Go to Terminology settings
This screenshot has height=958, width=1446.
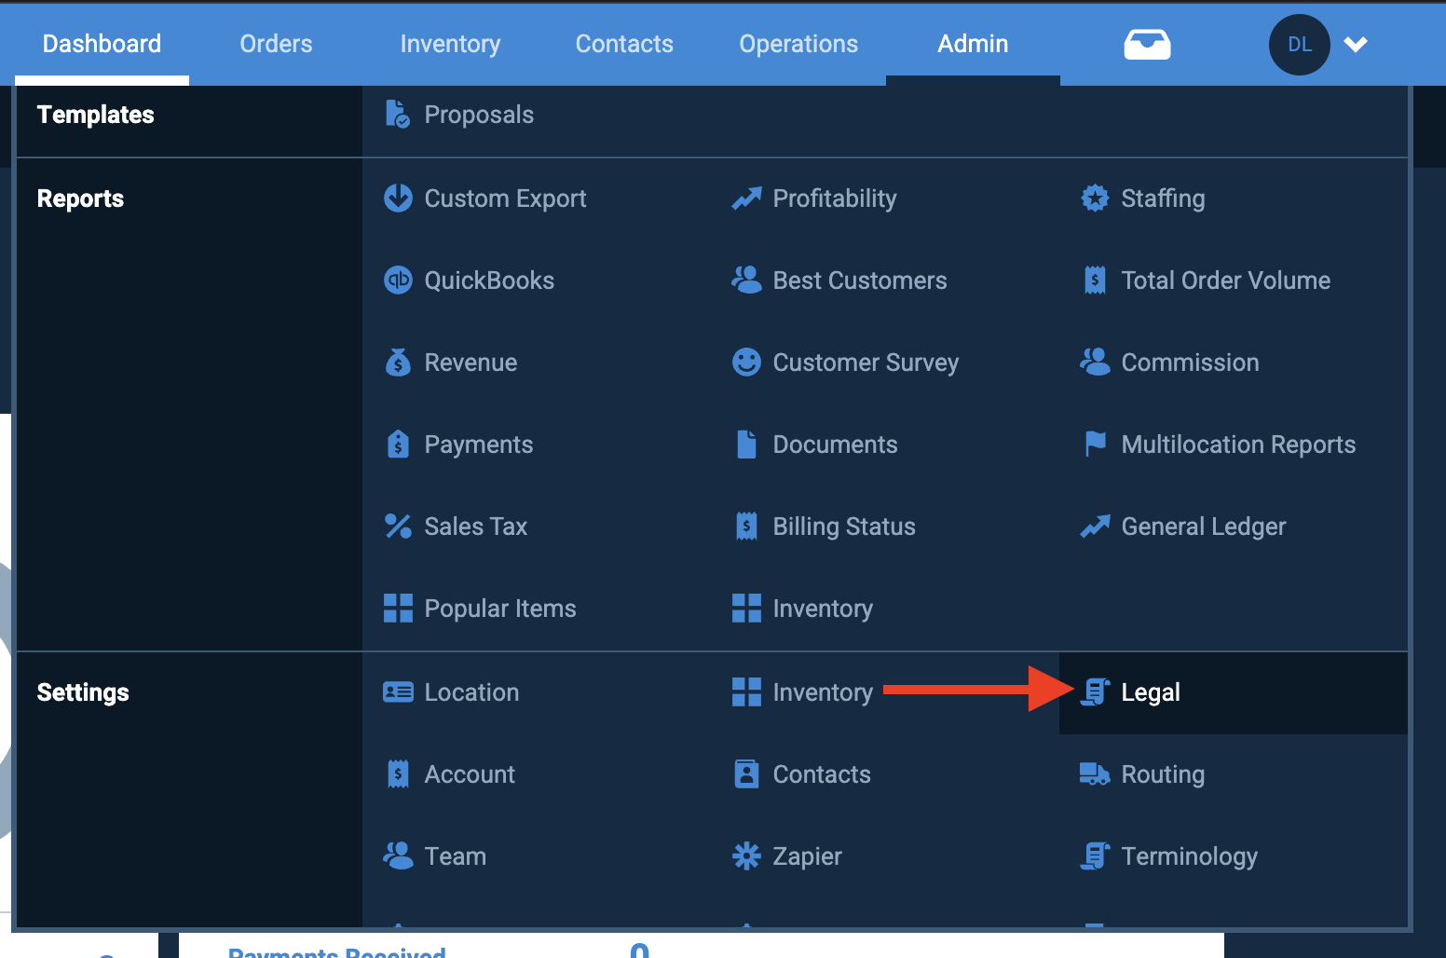click(1189, 856)
